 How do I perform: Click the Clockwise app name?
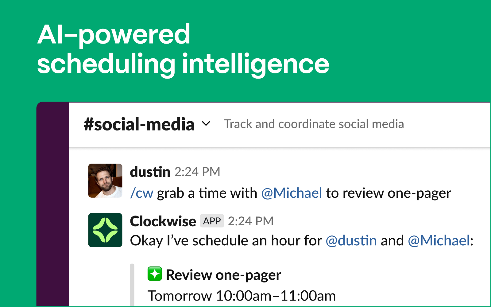[163, 221]
